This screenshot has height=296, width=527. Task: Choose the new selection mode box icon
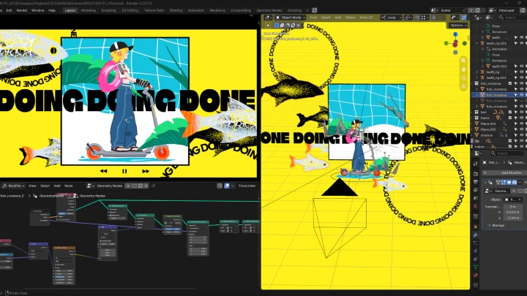coord(277,26)
